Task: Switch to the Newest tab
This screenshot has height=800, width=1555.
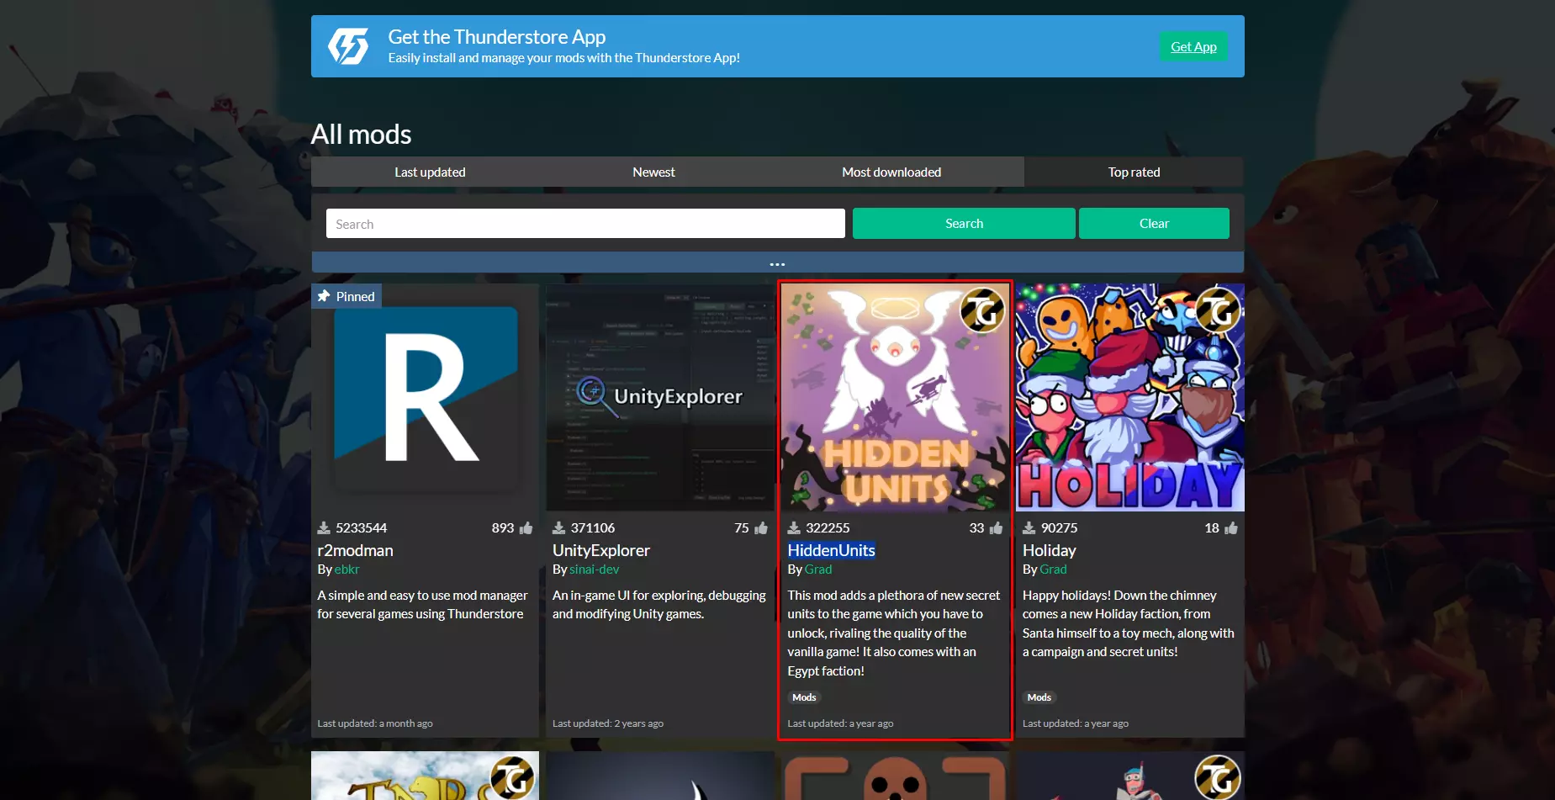Action: click(x=653, y=172)
